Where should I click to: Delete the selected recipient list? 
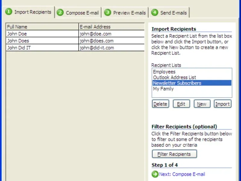pos(161,104)
